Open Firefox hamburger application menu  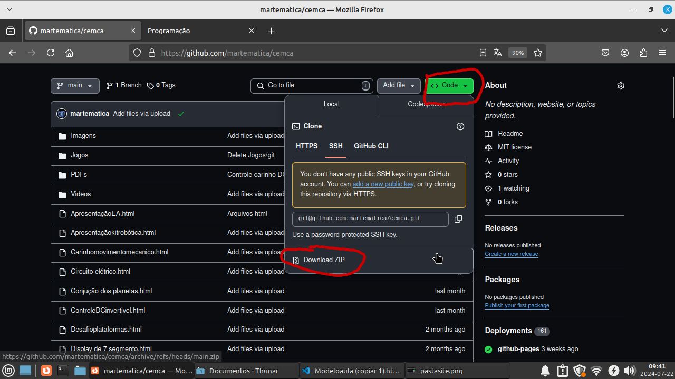(x=662, y=53)
